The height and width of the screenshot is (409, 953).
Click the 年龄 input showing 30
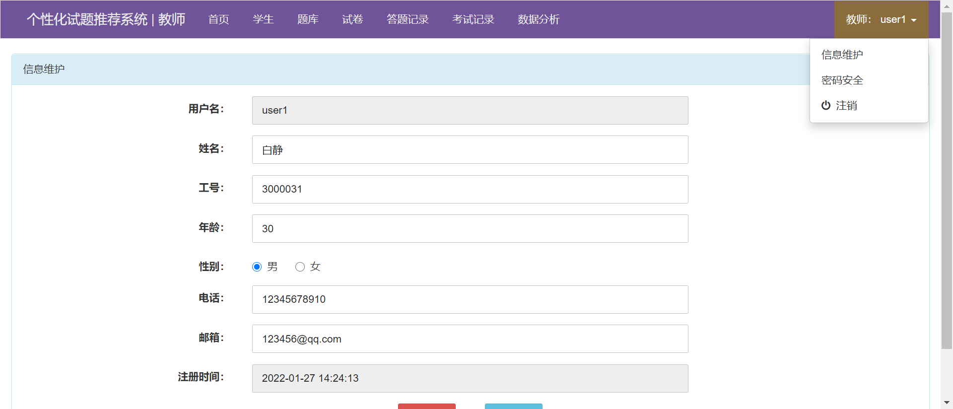470,229
